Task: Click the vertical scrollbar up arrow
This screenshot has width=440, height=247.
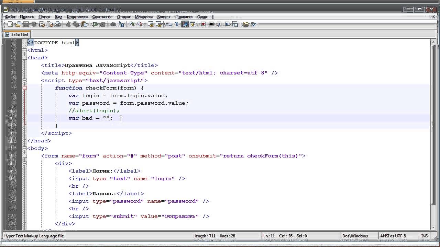Action: (x=433, y=42)
